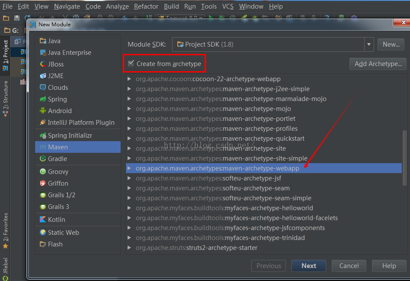Open the Navigate menu
410x281 pixels.
pos(67,6)
